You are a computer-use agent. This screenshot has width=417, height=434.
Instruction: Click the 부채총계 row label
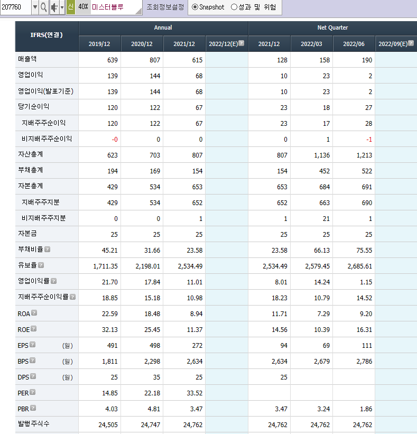[31, 170]
